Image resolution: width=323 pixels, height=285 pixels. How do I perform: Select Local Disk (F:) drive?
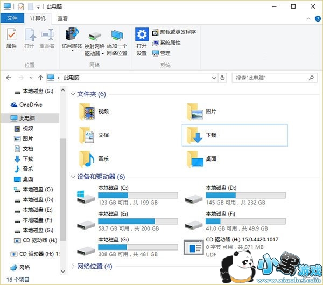[235, 221]
